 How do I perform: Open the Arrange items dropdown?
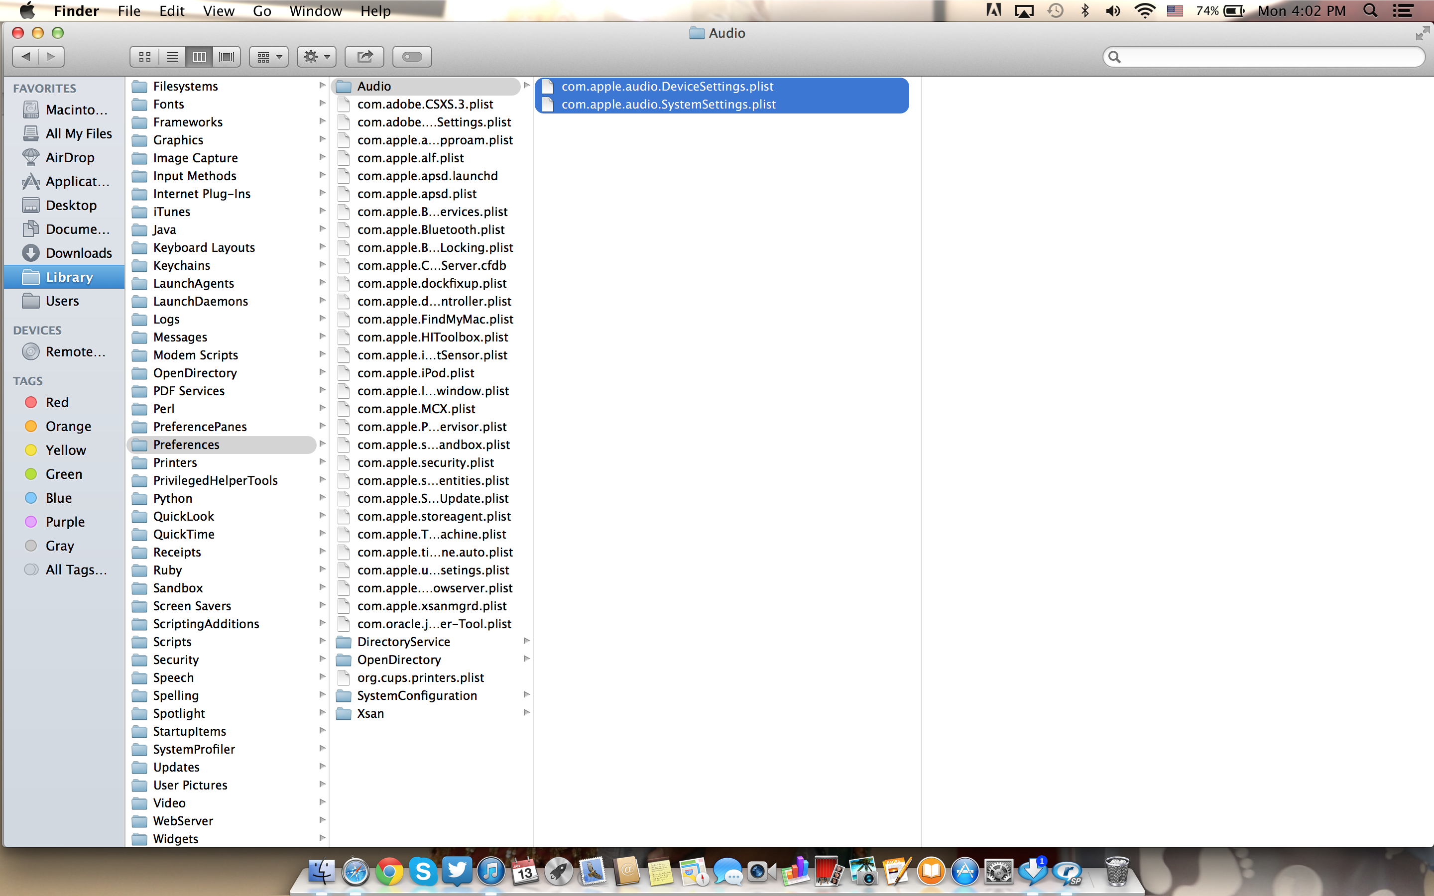(x=269, y=57)
